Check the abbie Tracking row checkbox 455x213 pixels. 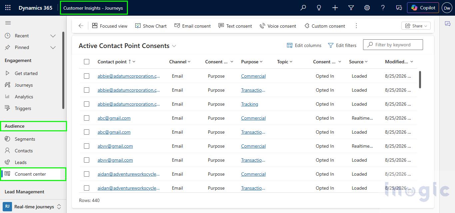pyautogui.click(x=87, y=104)
